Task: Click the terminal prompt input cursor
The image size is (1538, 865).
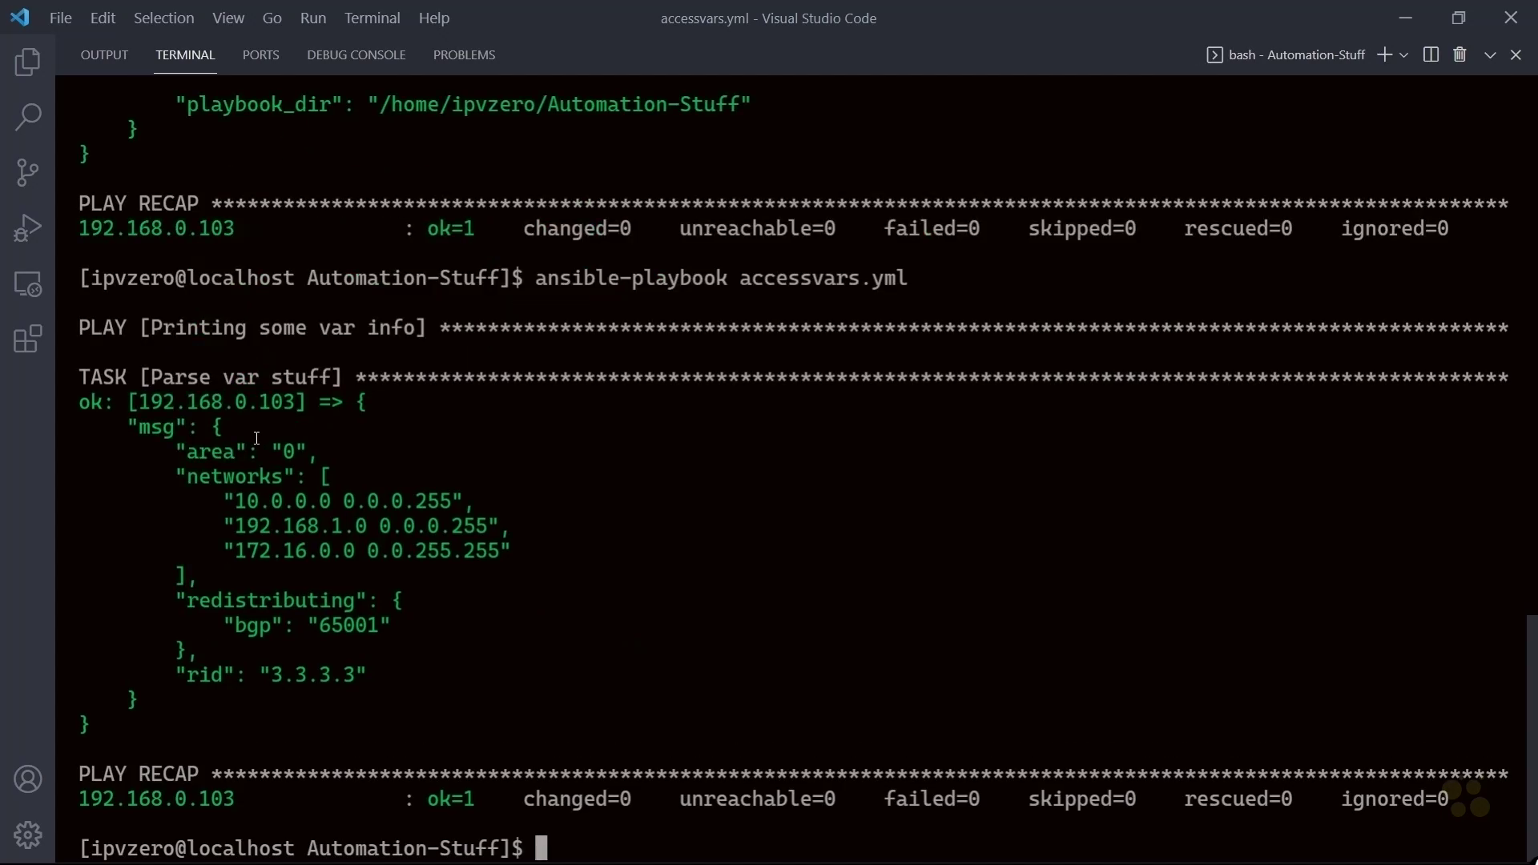Action: coord(542,848)
